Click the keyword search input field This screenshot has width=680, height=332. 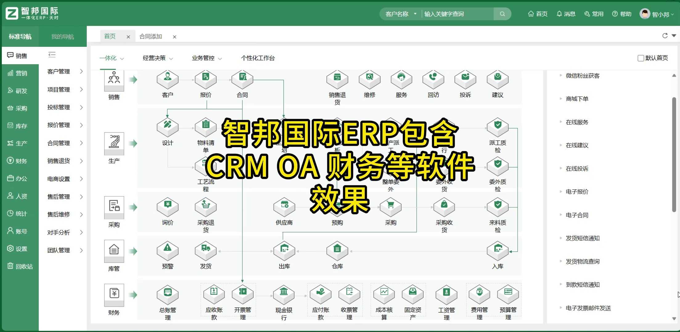pyautogui.click(x=458, y=14)
